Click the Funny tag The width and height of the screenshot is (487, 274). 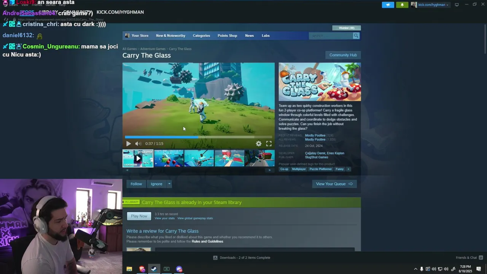[339, 169]
